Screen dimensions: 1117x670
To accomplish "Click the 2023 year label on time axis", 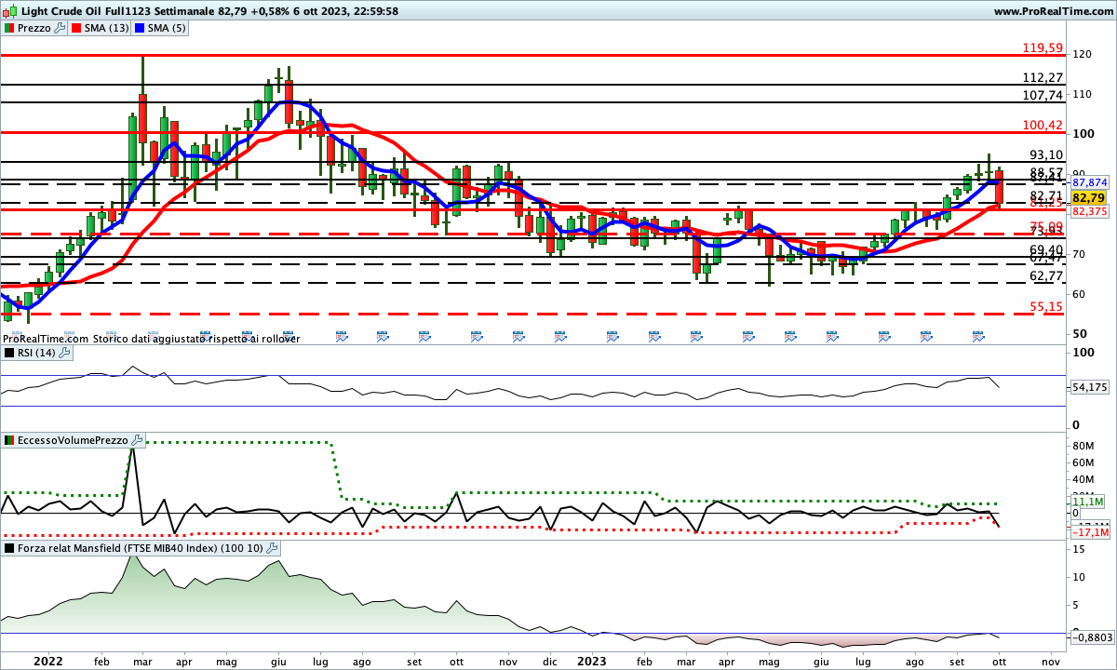I will [593, 661].
